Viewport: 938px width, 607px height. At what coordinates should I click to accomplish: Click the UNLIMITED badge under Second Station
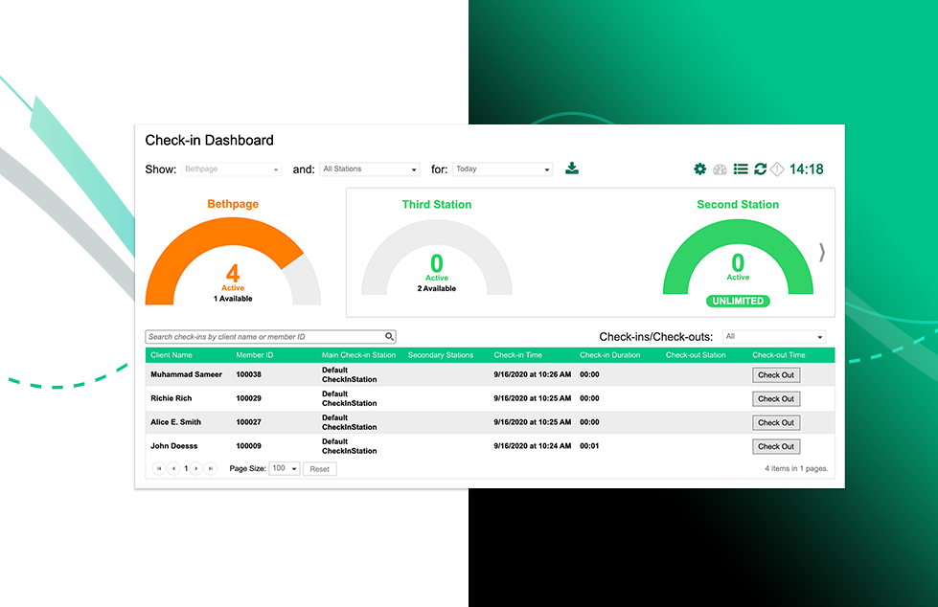738,301
